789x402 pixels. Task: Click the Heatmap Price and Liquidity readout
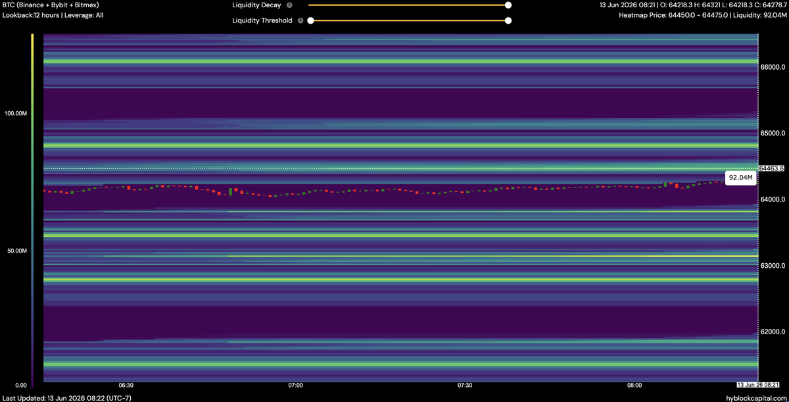(702, 14)
